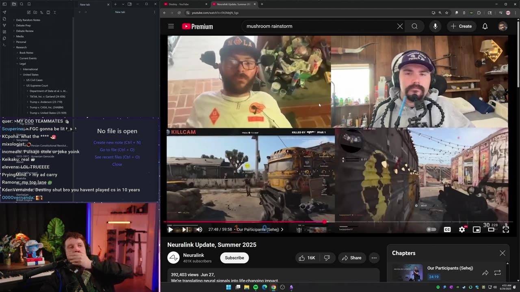The height and width of the screenshot is (292, 520).
Task: Click Go to file link
Action: point(117,150)
